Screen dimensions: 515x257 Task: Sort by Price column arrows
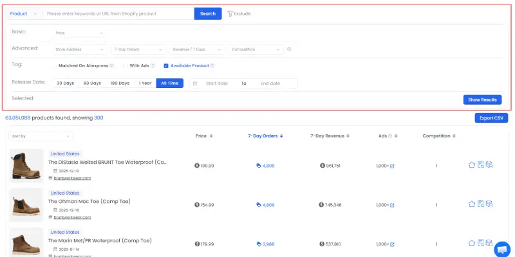pos(211,136)
